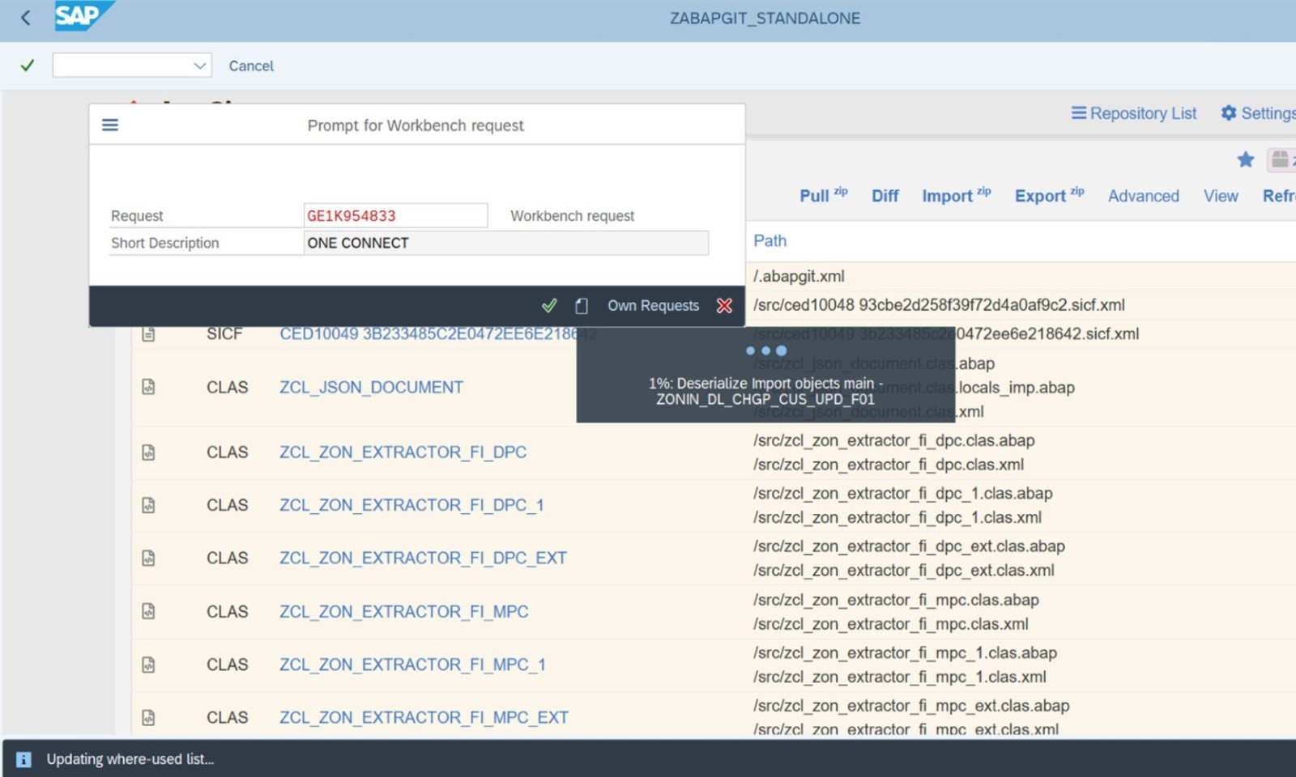Click the Pull zip action
Screen dimensions: 1296x777
[822, 196]
